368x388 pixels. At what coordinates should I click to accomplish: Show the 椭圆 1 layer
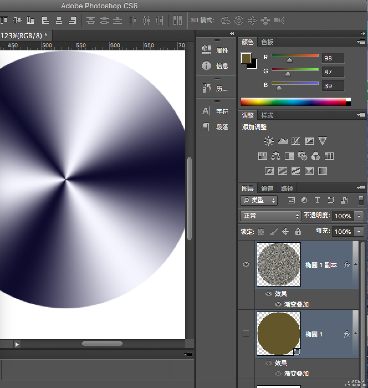[246, 334]
